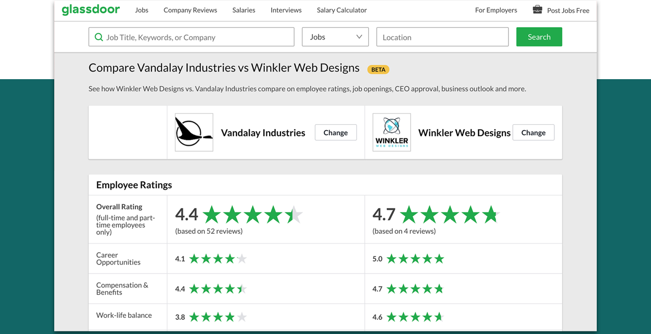This screenshot has height=334, width=651.
Task: Open the For Employers link
Action: [496, 10]
